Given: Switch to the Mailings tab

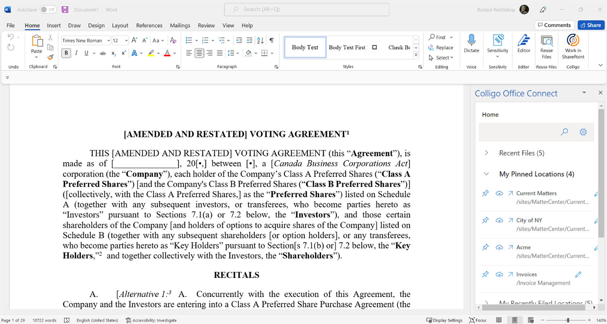Looking at the screenshot, I should point(180,25).
